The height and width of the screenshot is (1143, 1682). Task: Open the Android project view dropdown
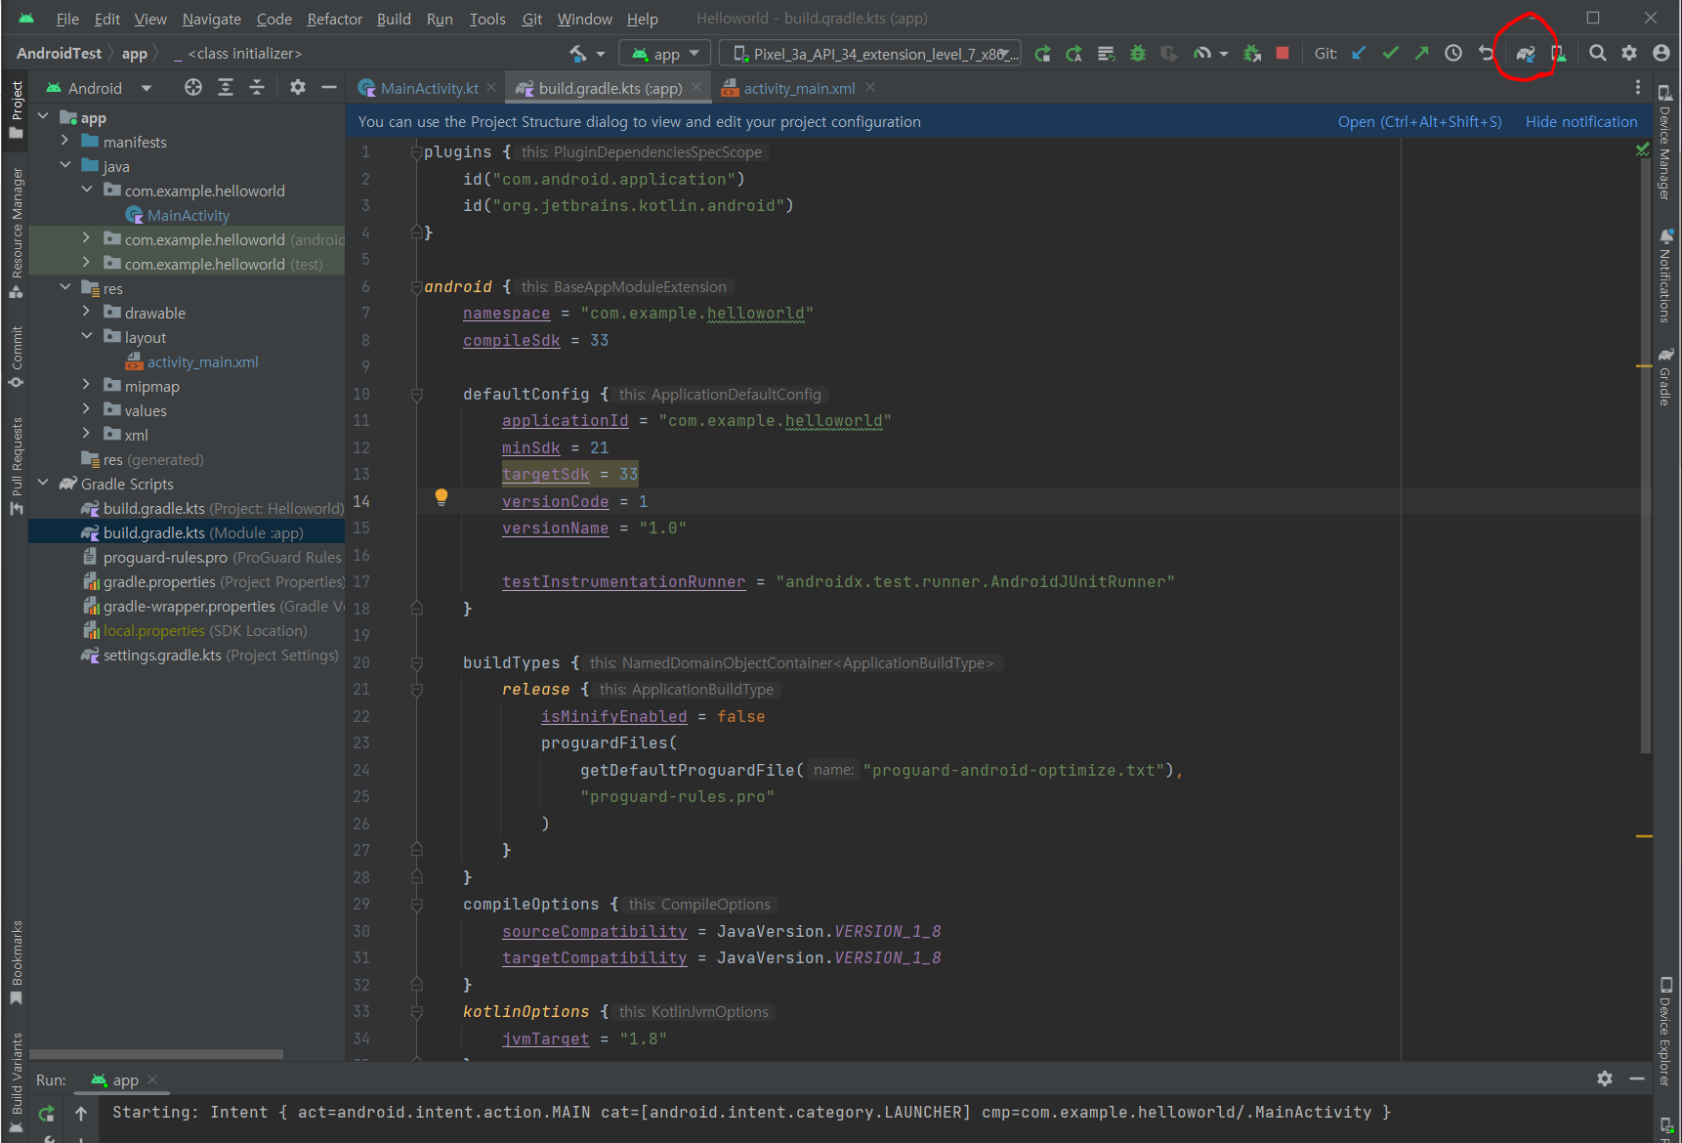tap(99, 88)
